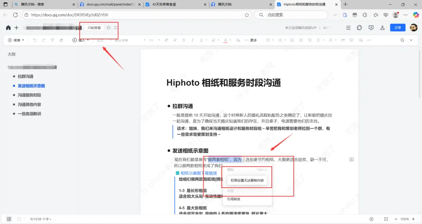Open word count 9/1038 个字 dropdown
The height and width of the screenshot is (224, 422).
click(x=41, y=219)
